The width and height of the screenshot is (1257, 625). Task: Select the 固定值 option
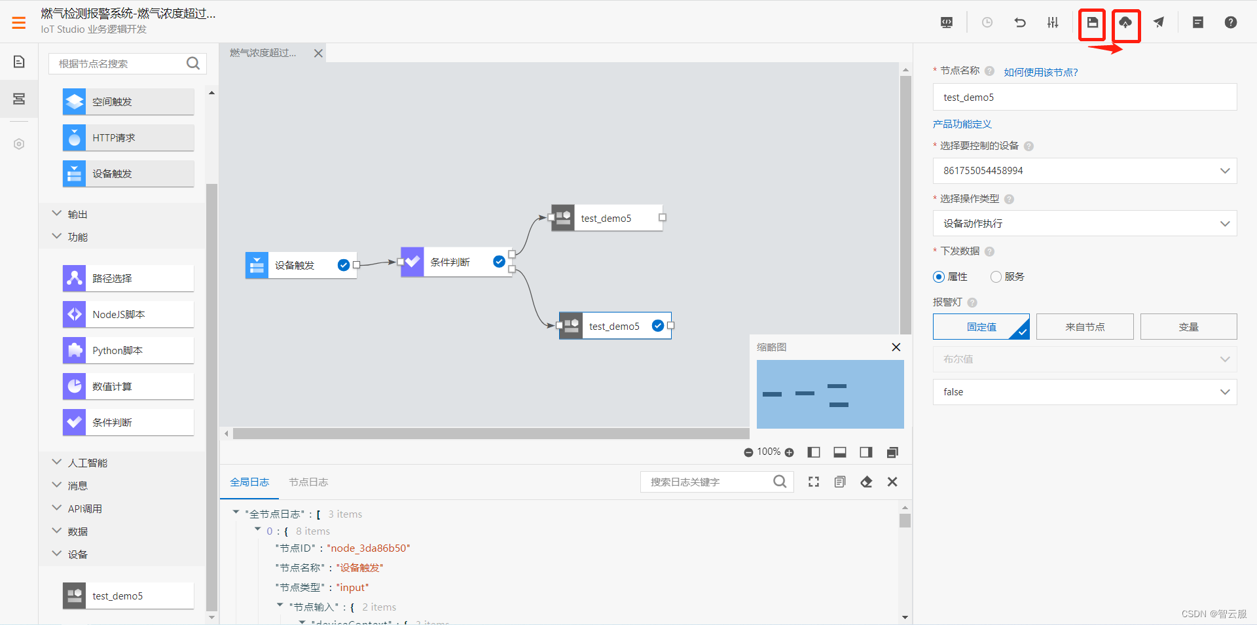(x=981, y=327)
